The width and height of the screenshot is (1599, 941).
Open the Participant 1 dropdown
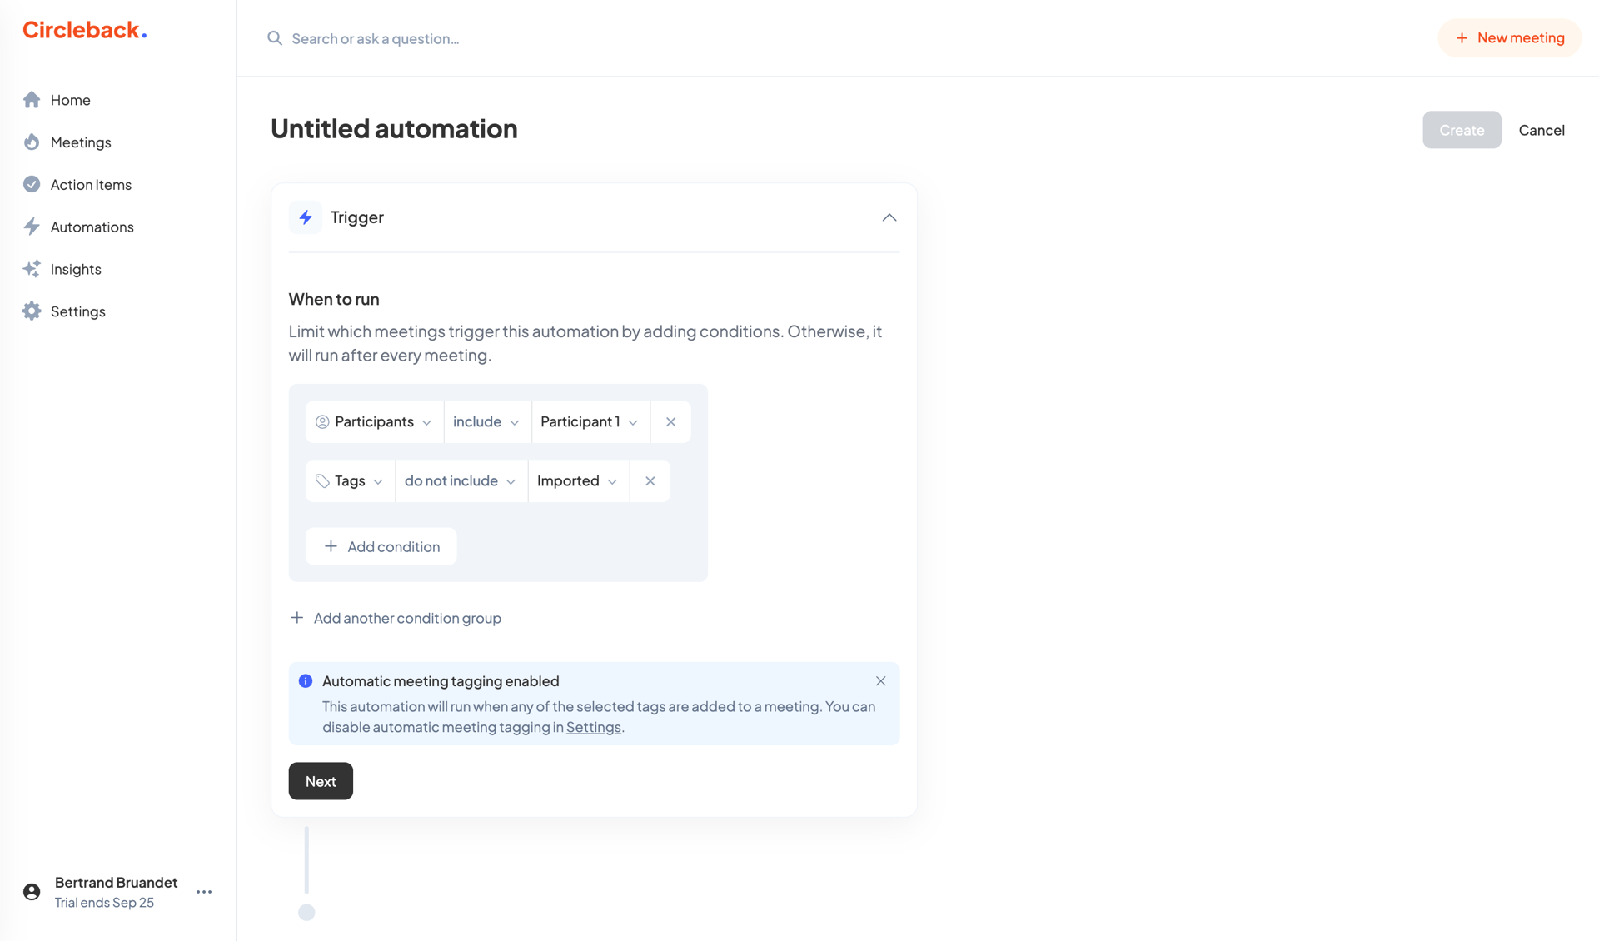point(590,421)
